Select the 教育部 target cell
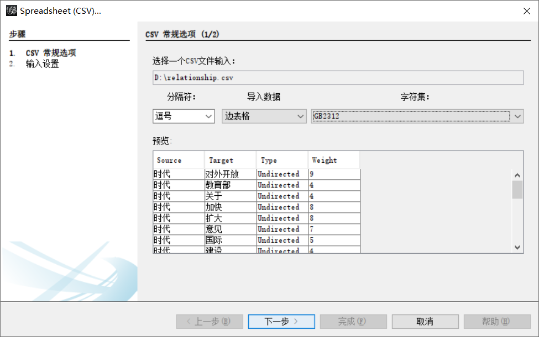 231,185
